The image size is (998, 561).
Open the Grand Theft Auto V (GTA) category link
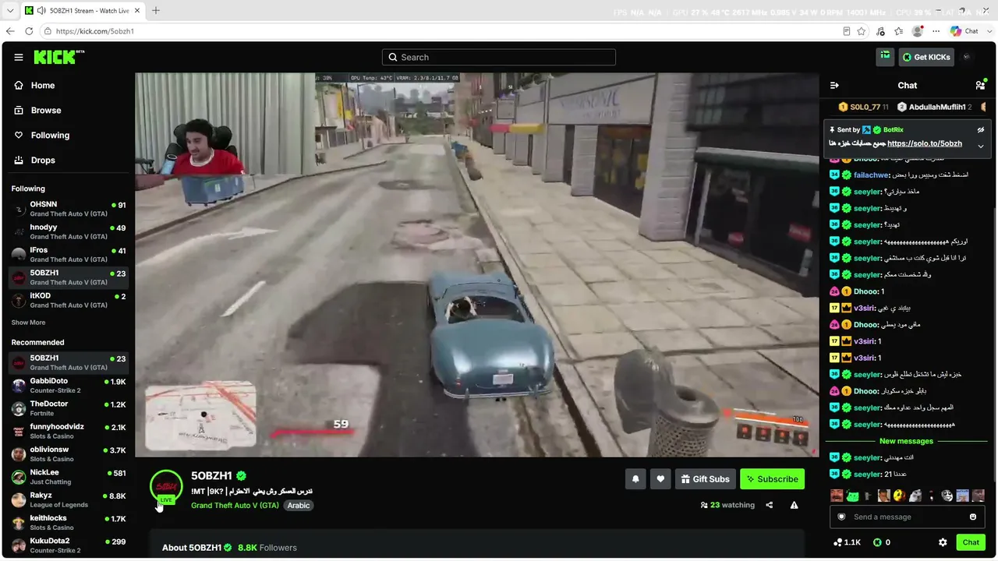235,506
